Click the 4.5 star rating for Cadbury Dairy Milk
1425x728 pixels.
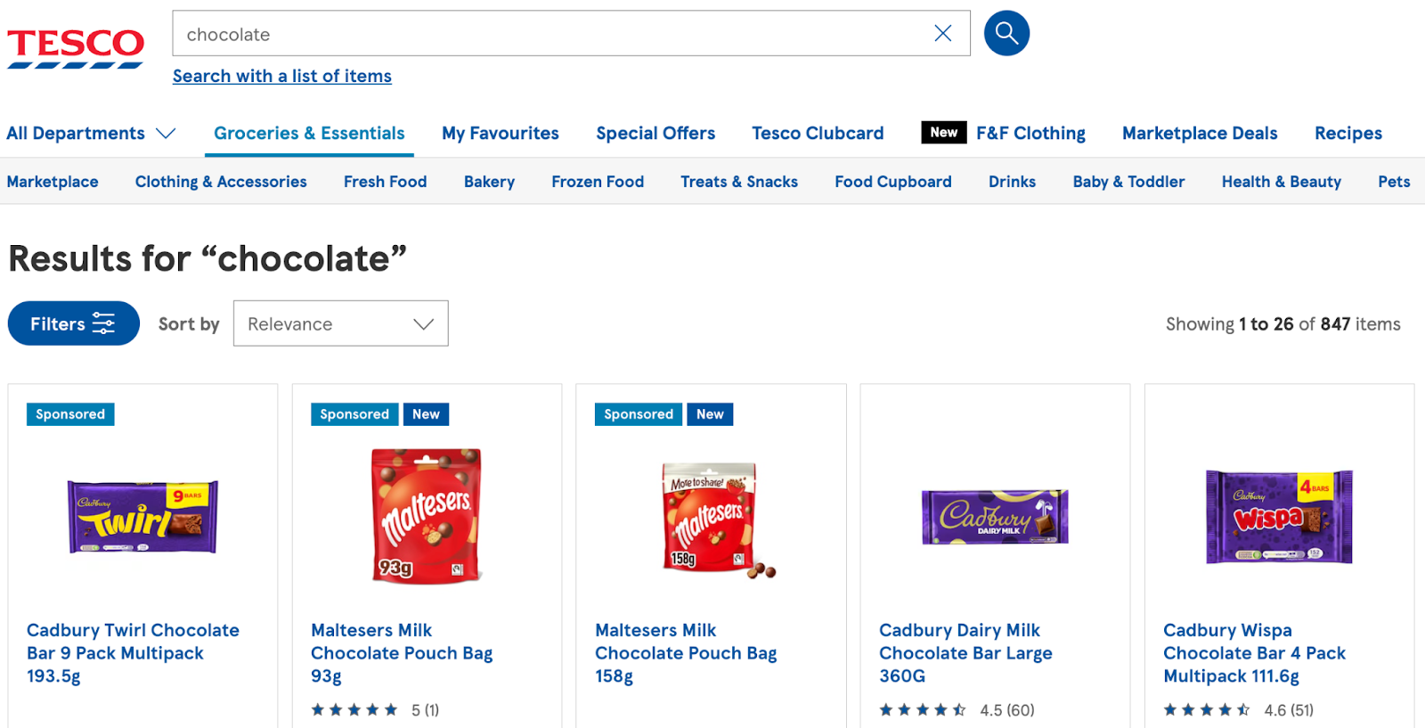(x=922, y=709)
